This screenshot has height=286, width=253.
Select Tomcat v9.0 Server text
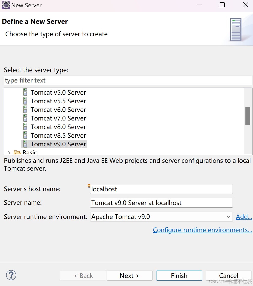(x=58, y=144)
